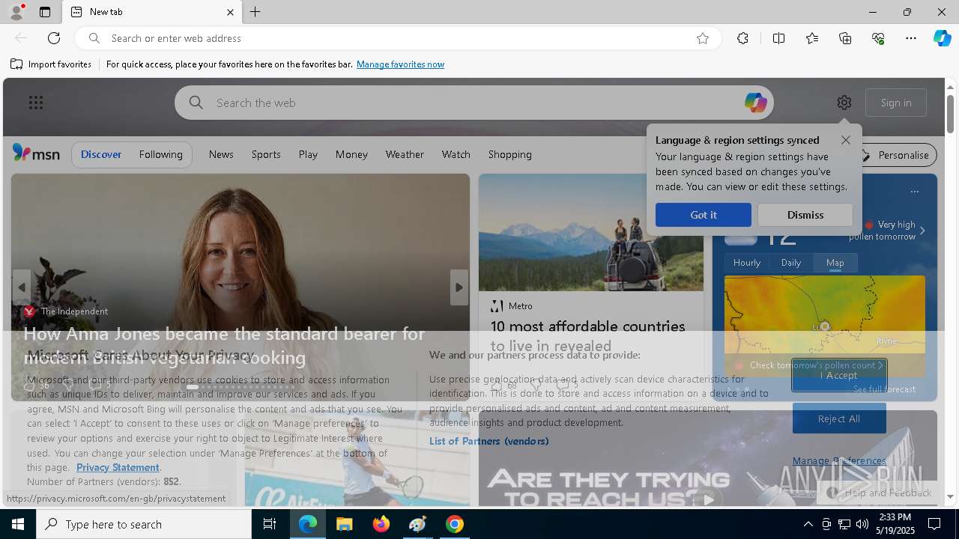The height and width of the screenshot is (539, 959).
Task: Refresh the page
Action: pyautogui.click(x=54, y=38)
